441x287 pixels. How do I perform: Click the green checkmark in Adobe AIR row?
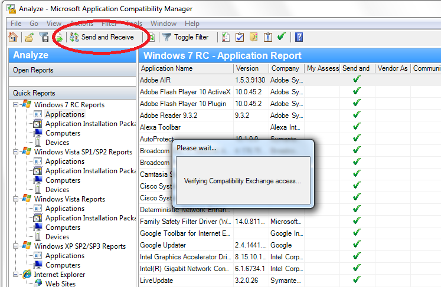click(357, 79)
